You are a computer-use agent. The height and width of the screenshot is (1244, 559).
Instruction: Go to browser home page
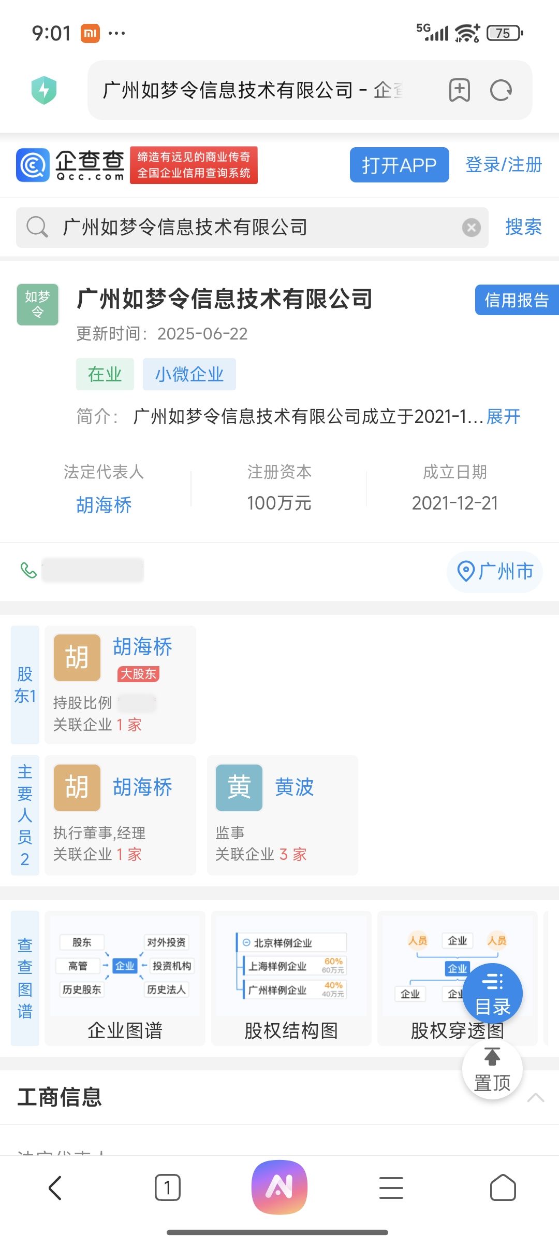click(x=503, y=1188)
